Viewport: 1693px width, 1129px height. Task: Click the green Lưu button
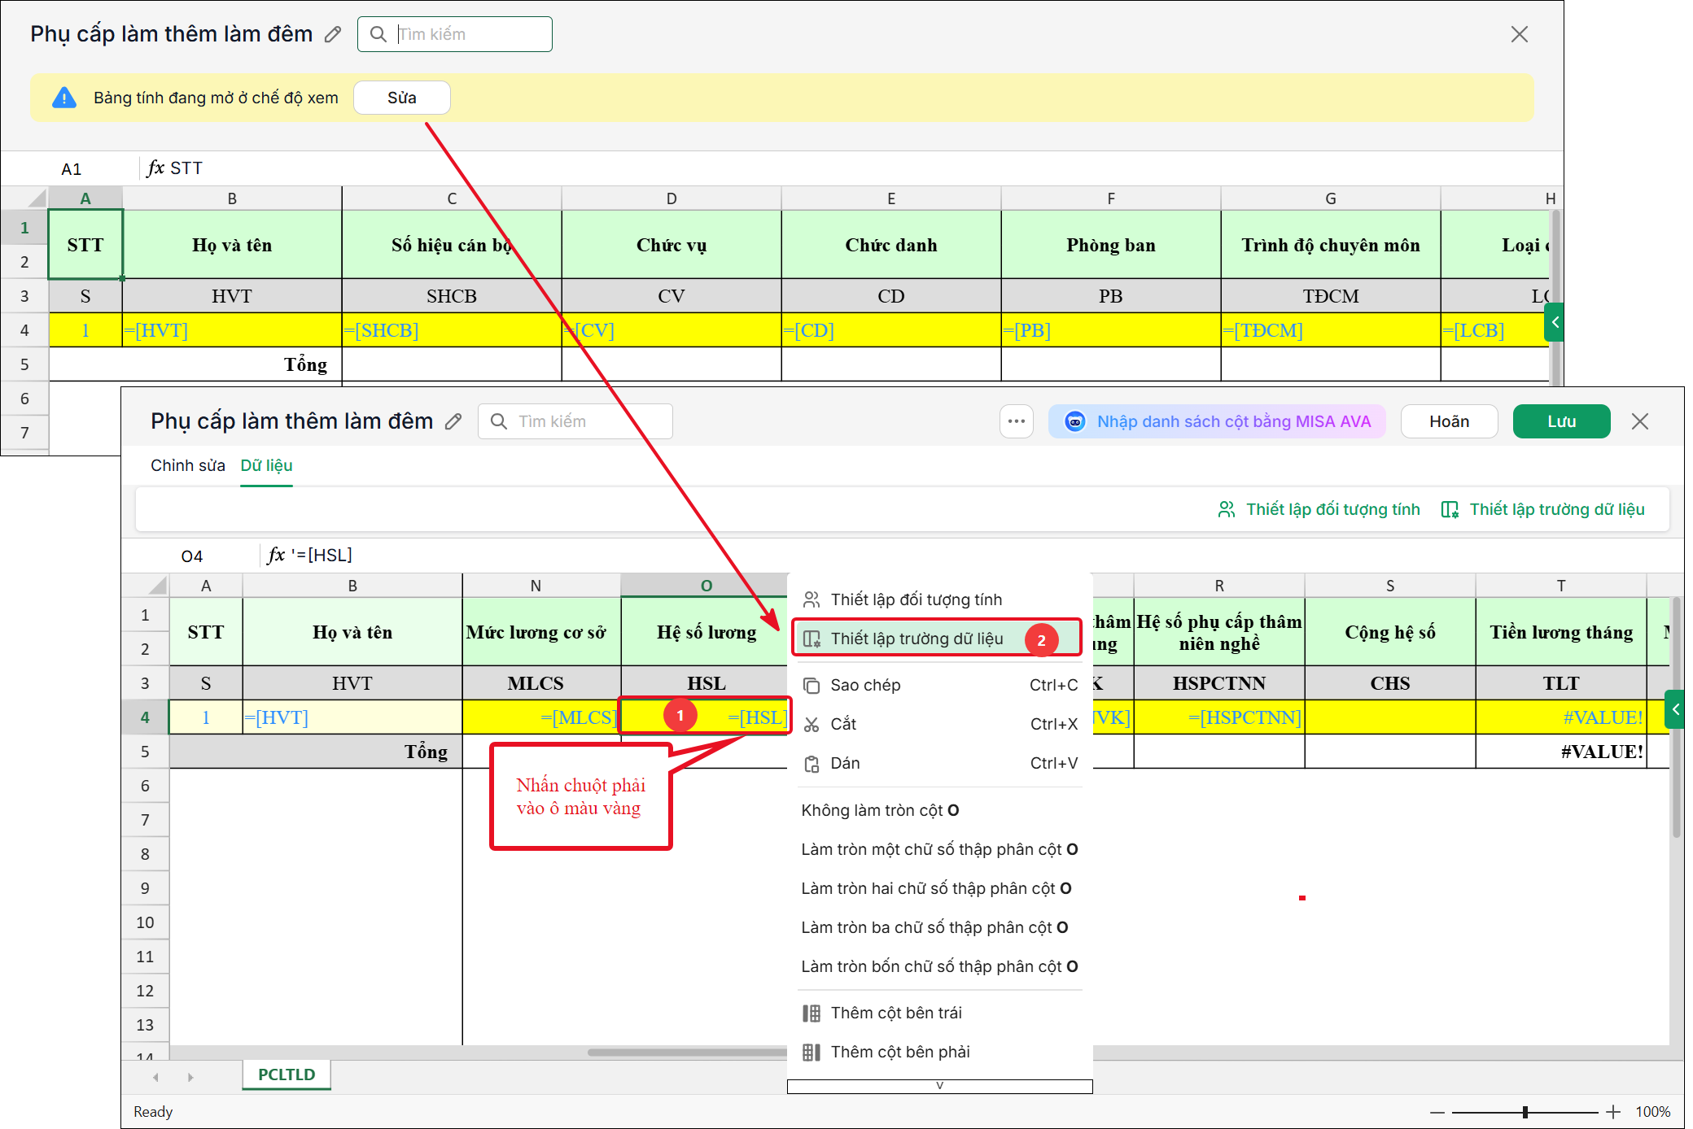click(1561, 421)
